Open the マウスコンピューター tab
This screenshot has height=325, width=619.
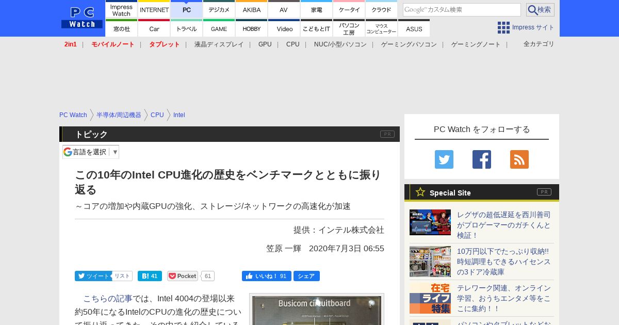pos(382,28)
